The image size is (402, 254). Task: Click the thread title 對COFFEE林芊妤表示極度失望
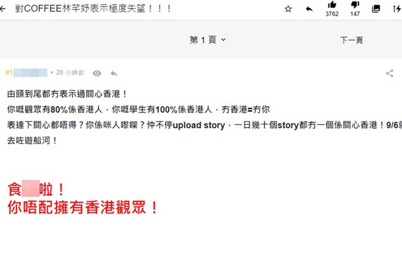click(93, 9)
